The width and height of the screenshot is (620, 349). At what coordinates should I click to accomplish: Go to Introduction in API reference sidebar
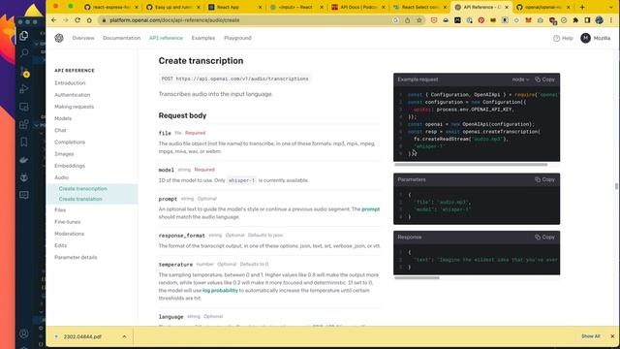[x=70, y=83]
